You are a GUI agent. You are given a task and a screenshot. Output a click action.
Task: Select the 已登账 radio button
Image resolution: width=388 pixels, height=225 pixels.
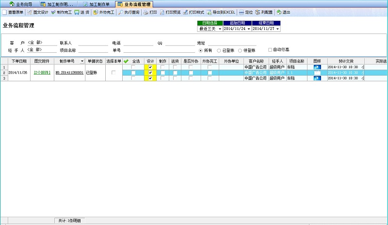(219, 50)
